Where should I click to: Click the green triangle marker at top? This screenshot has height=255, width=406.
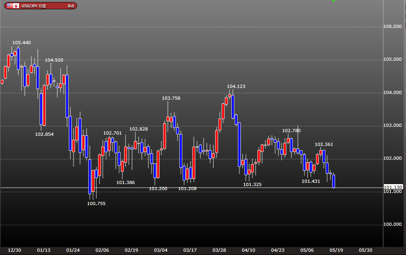click(x=334, y=1)
